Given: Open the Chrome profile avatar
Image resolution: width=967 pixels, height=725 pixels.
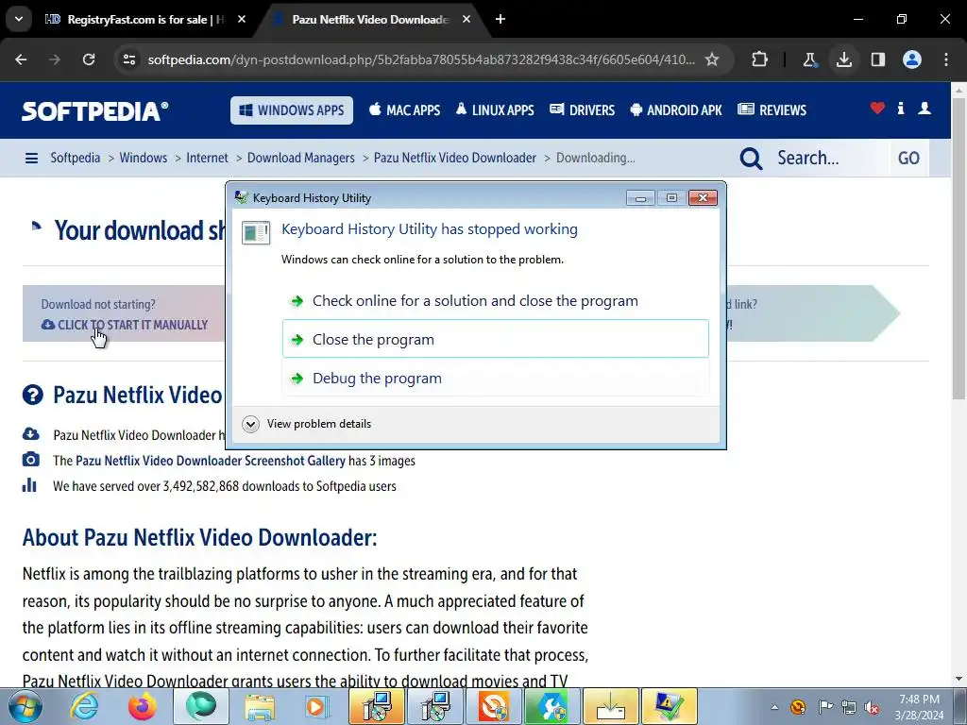Looking at the screenshot, I should 912,59.
